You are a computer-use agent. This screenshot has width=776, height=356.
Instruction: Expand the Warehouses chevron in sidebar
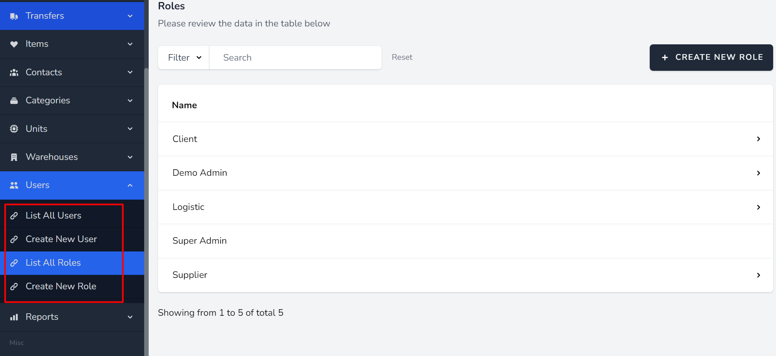(x=130, y=157)
